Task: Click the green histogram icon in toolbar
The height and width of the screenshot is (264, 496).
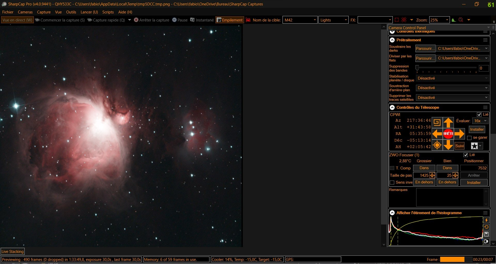Action: pyautogui.click(x=454, y=20)
